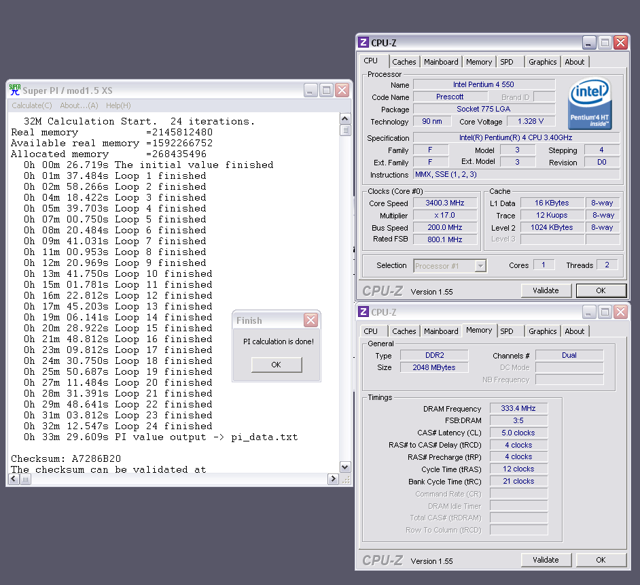The width and height of the screenshot is (640, 585).
Task: Close the lower CPU-Z Memory window
Action: tap(621, 312)
